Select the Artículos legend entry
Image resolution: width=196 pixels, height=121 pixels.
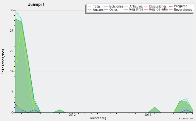point(136,6)
